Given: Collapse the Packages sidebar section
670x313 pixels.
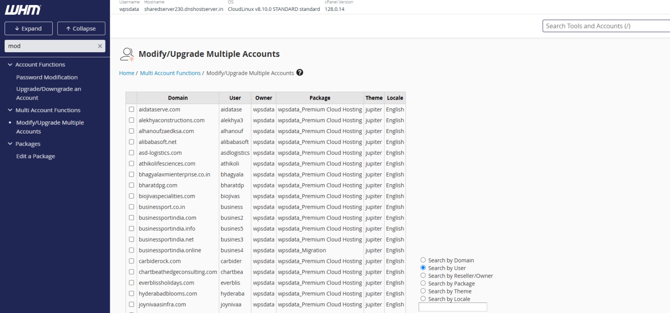Looking at the screenshot, I should coord(10,144).
